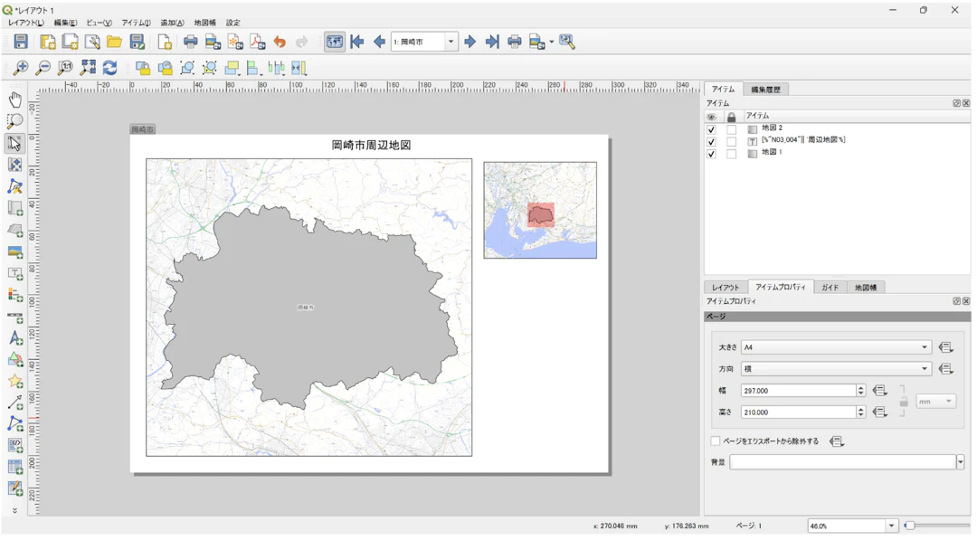977x540 pixels.
Task: Switch to the 編集履歴 tab
Action: tap(765, 90)
